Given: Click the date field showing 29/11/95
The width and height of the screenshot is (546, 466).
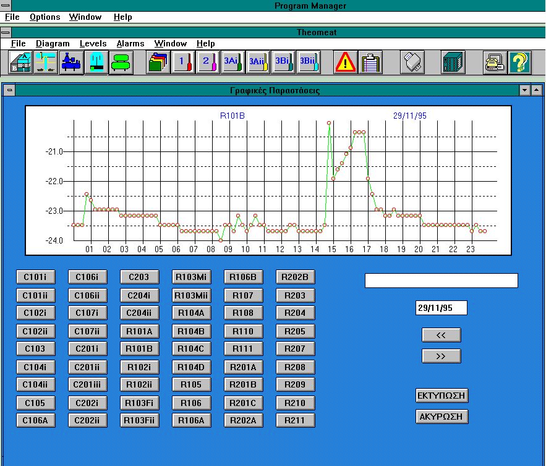Looking at the screenshot, I should pyautogui.click(x=441, y=308).
